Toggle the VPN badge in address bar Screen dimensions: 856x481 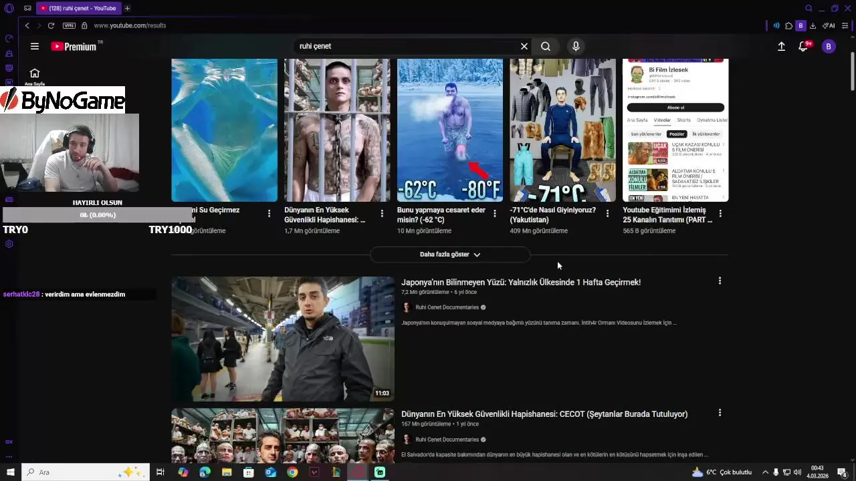coord(69,25)
